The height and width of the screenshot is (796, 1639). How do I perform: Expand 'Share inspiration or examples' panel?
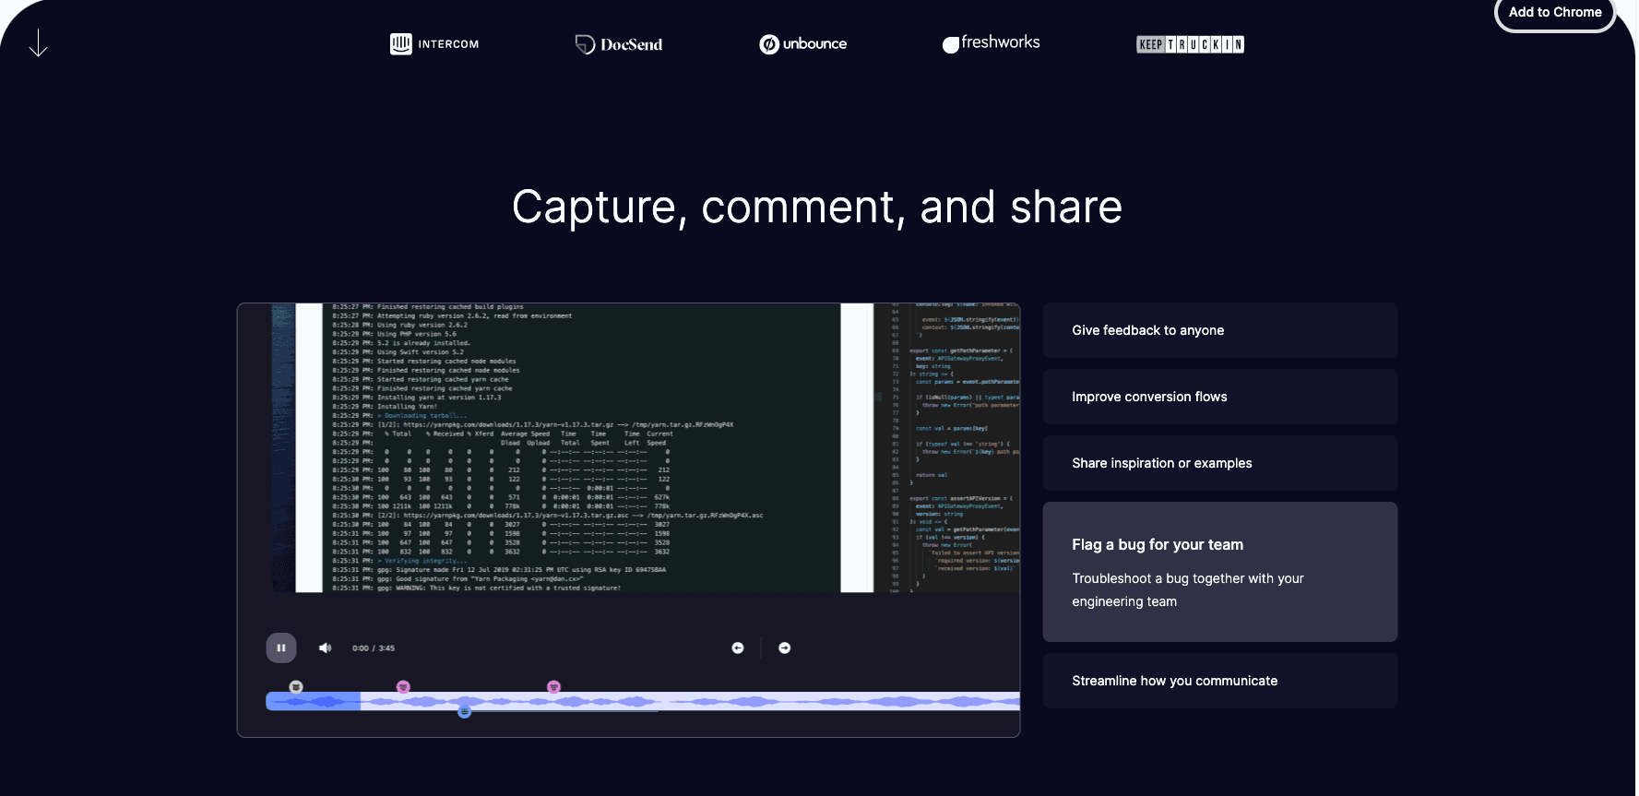1219,463
